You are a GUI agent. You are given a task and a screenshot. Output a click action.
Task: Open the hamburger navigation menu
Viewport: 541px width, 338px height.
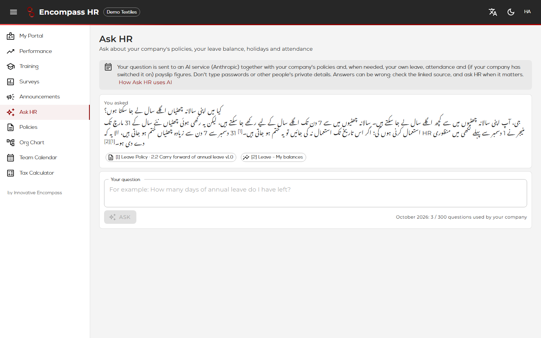[x=14, y=12]
